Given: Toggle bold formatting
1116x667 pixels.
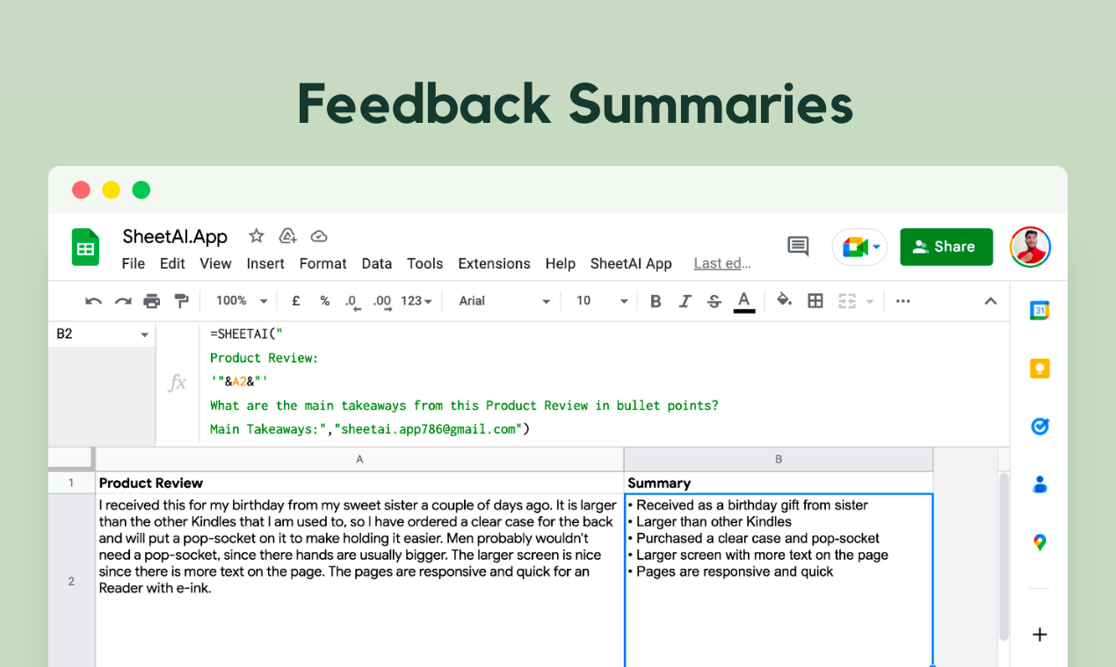Looking at the screenshot, I should [x=656, y=301].
